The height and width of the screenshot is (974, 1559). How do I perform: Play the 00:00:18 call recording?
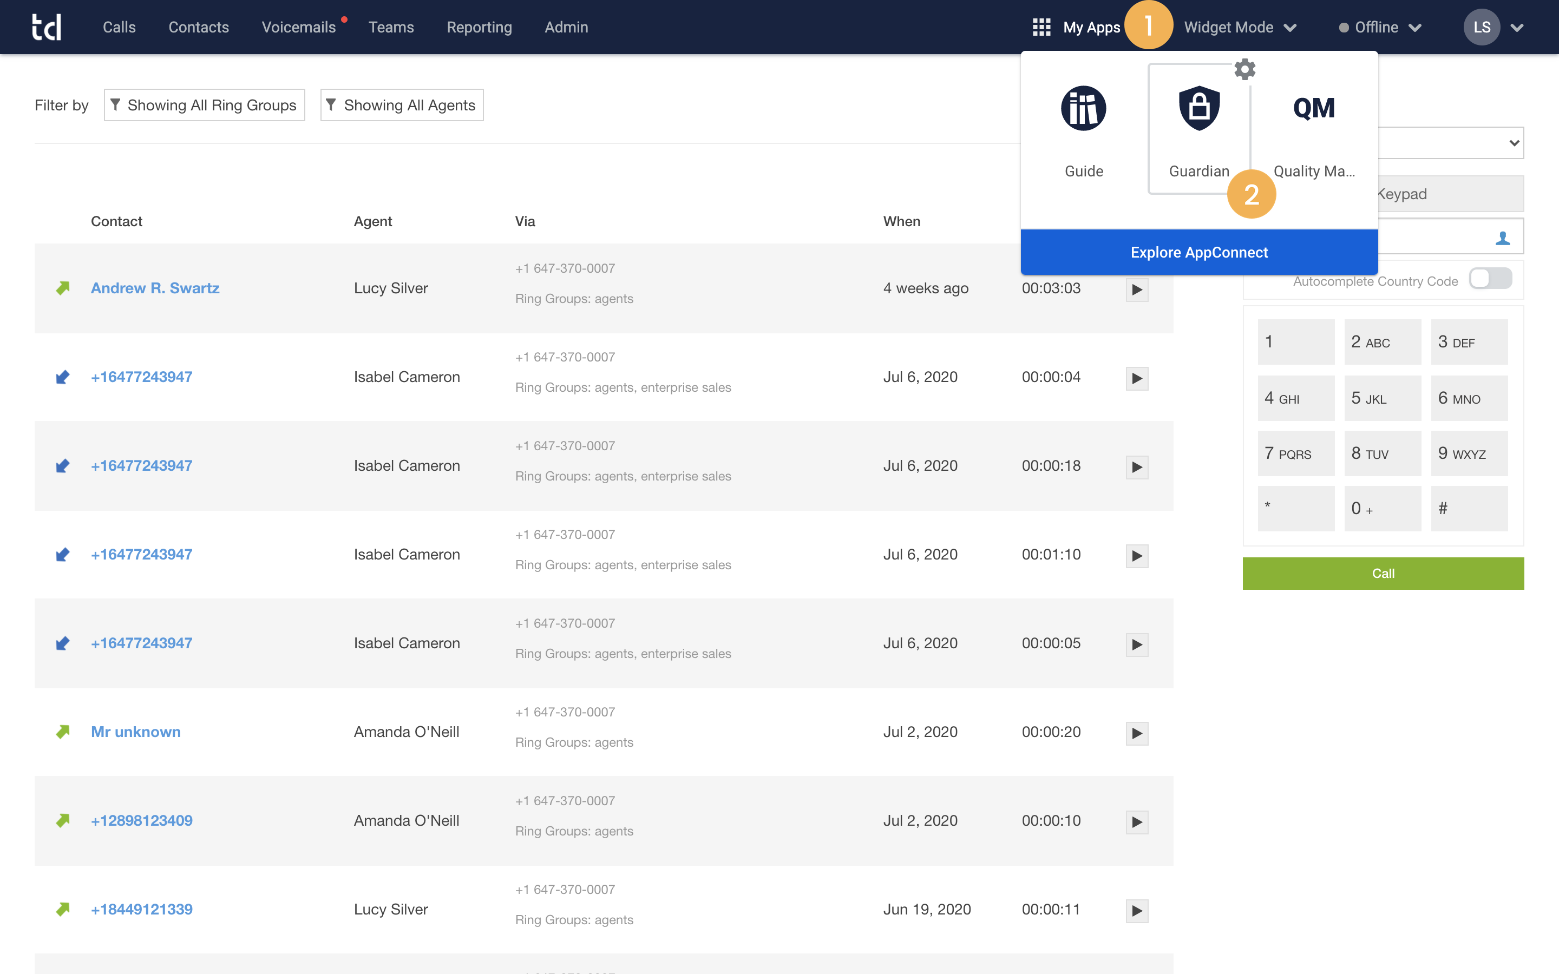(x=1137, y=467)
